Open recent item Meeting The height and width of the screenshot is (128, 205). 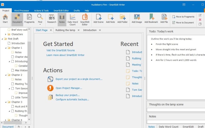coord(137,65)
